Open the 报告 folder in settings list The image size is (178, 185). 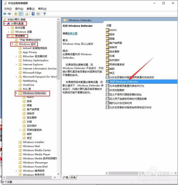[x=110, y=34]
